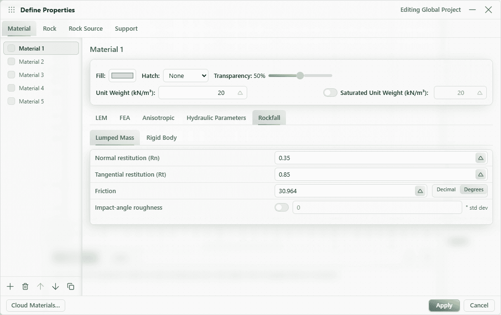Enable the Impact-angle roughness toggle

tap(282, 207)
